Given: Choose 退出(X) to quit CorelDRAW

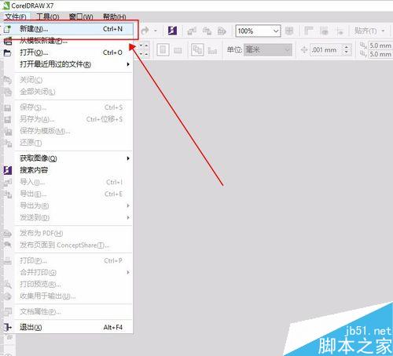Looking at the screenshot, I should point(68,327).
